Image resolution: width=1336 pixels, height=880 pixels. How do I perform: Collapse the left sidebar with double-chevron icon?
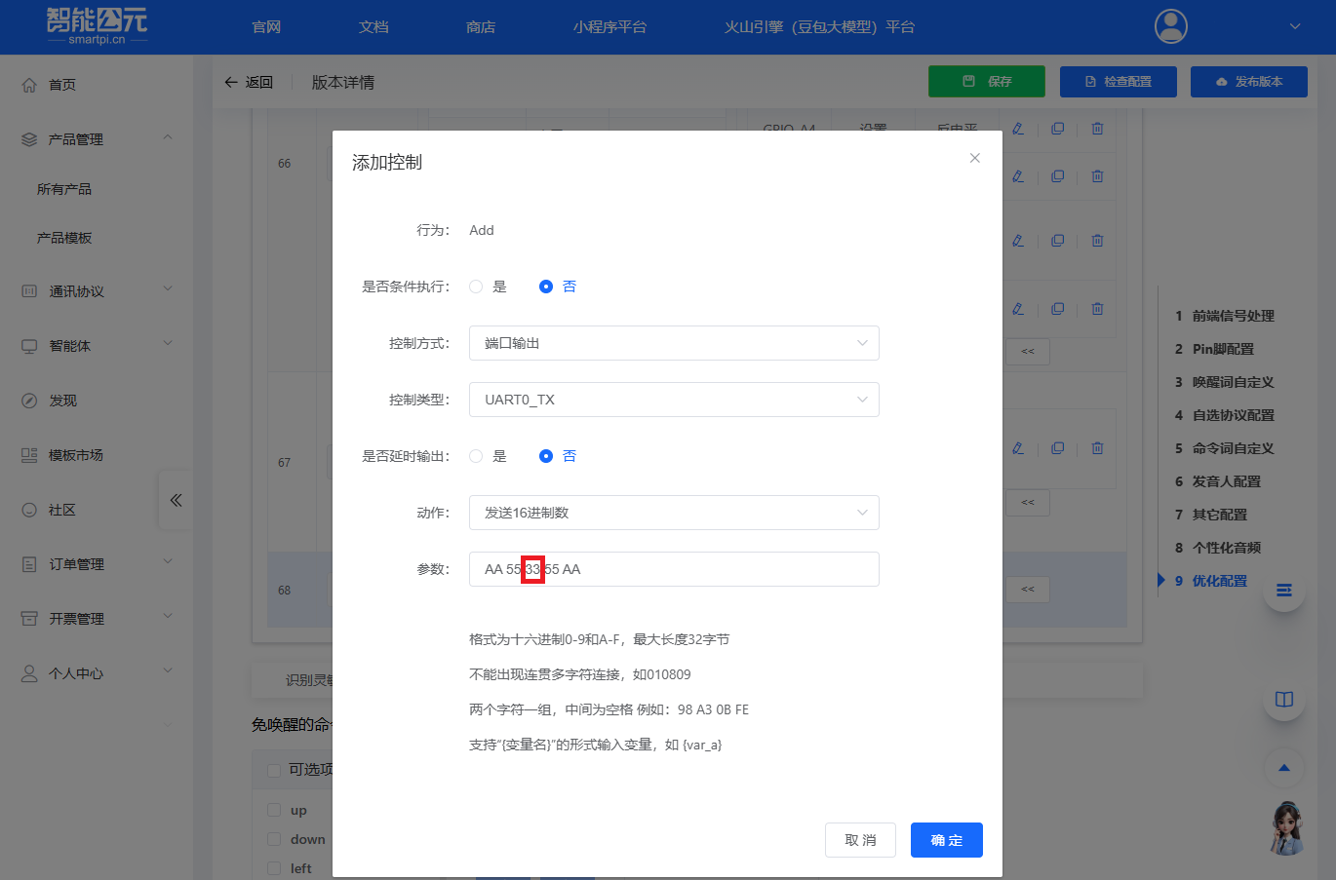point(176,500)
